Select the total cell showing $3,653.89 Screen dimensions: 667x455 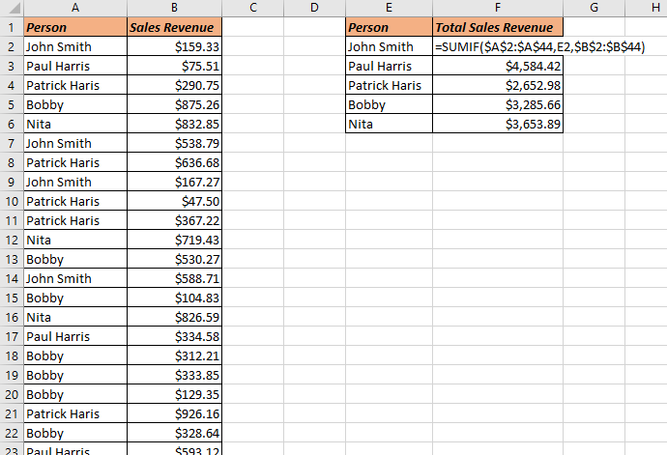(x=497, y=124)
